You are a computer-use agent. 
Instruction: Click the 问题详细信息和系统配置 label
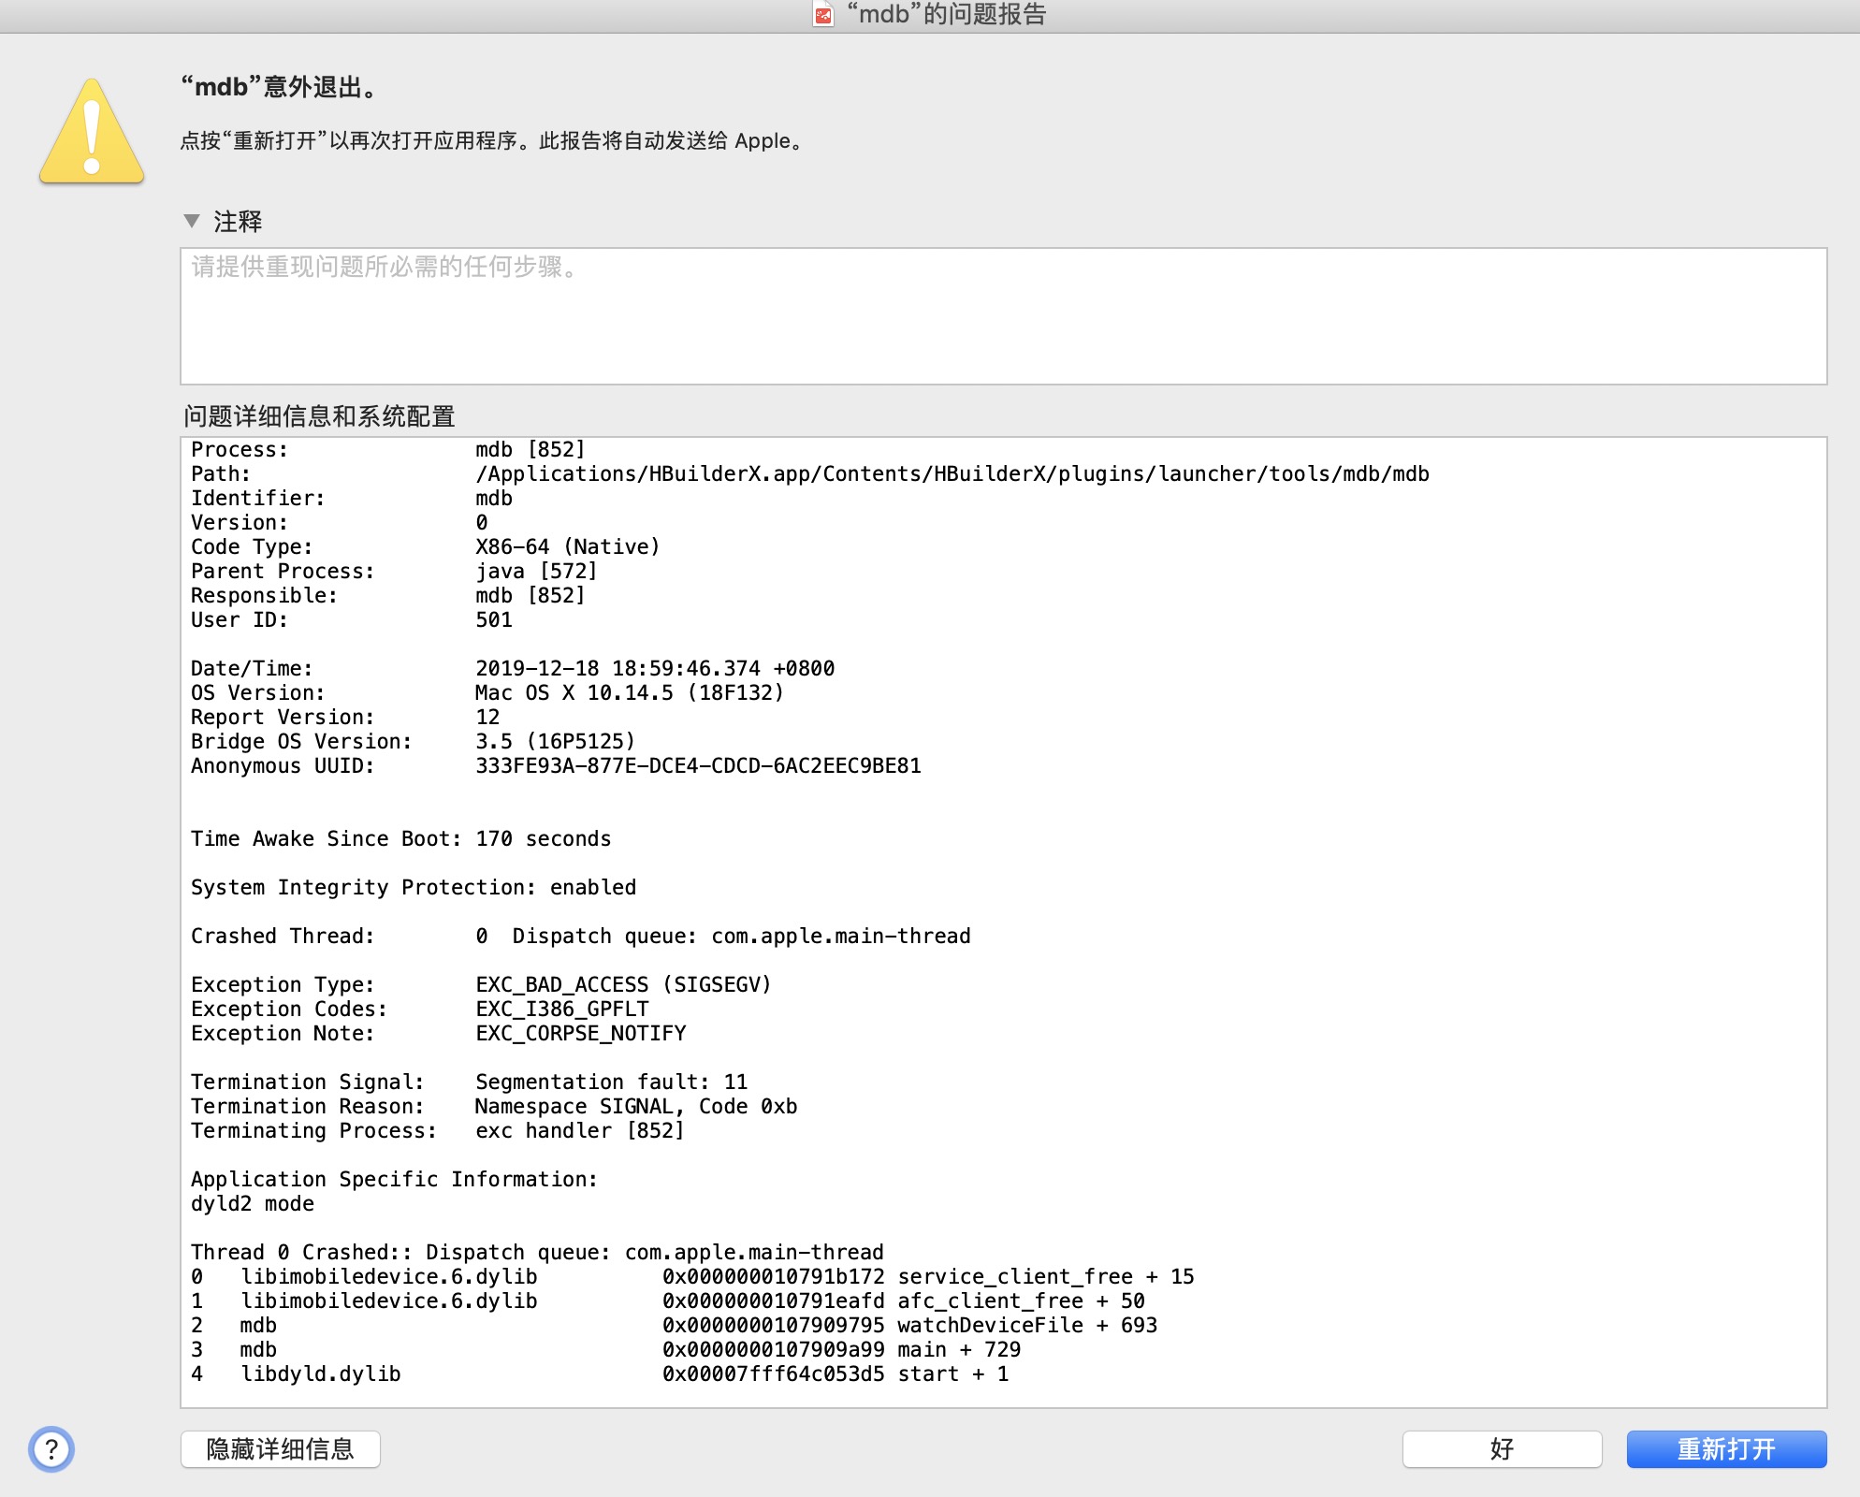[x=319, y=416]
